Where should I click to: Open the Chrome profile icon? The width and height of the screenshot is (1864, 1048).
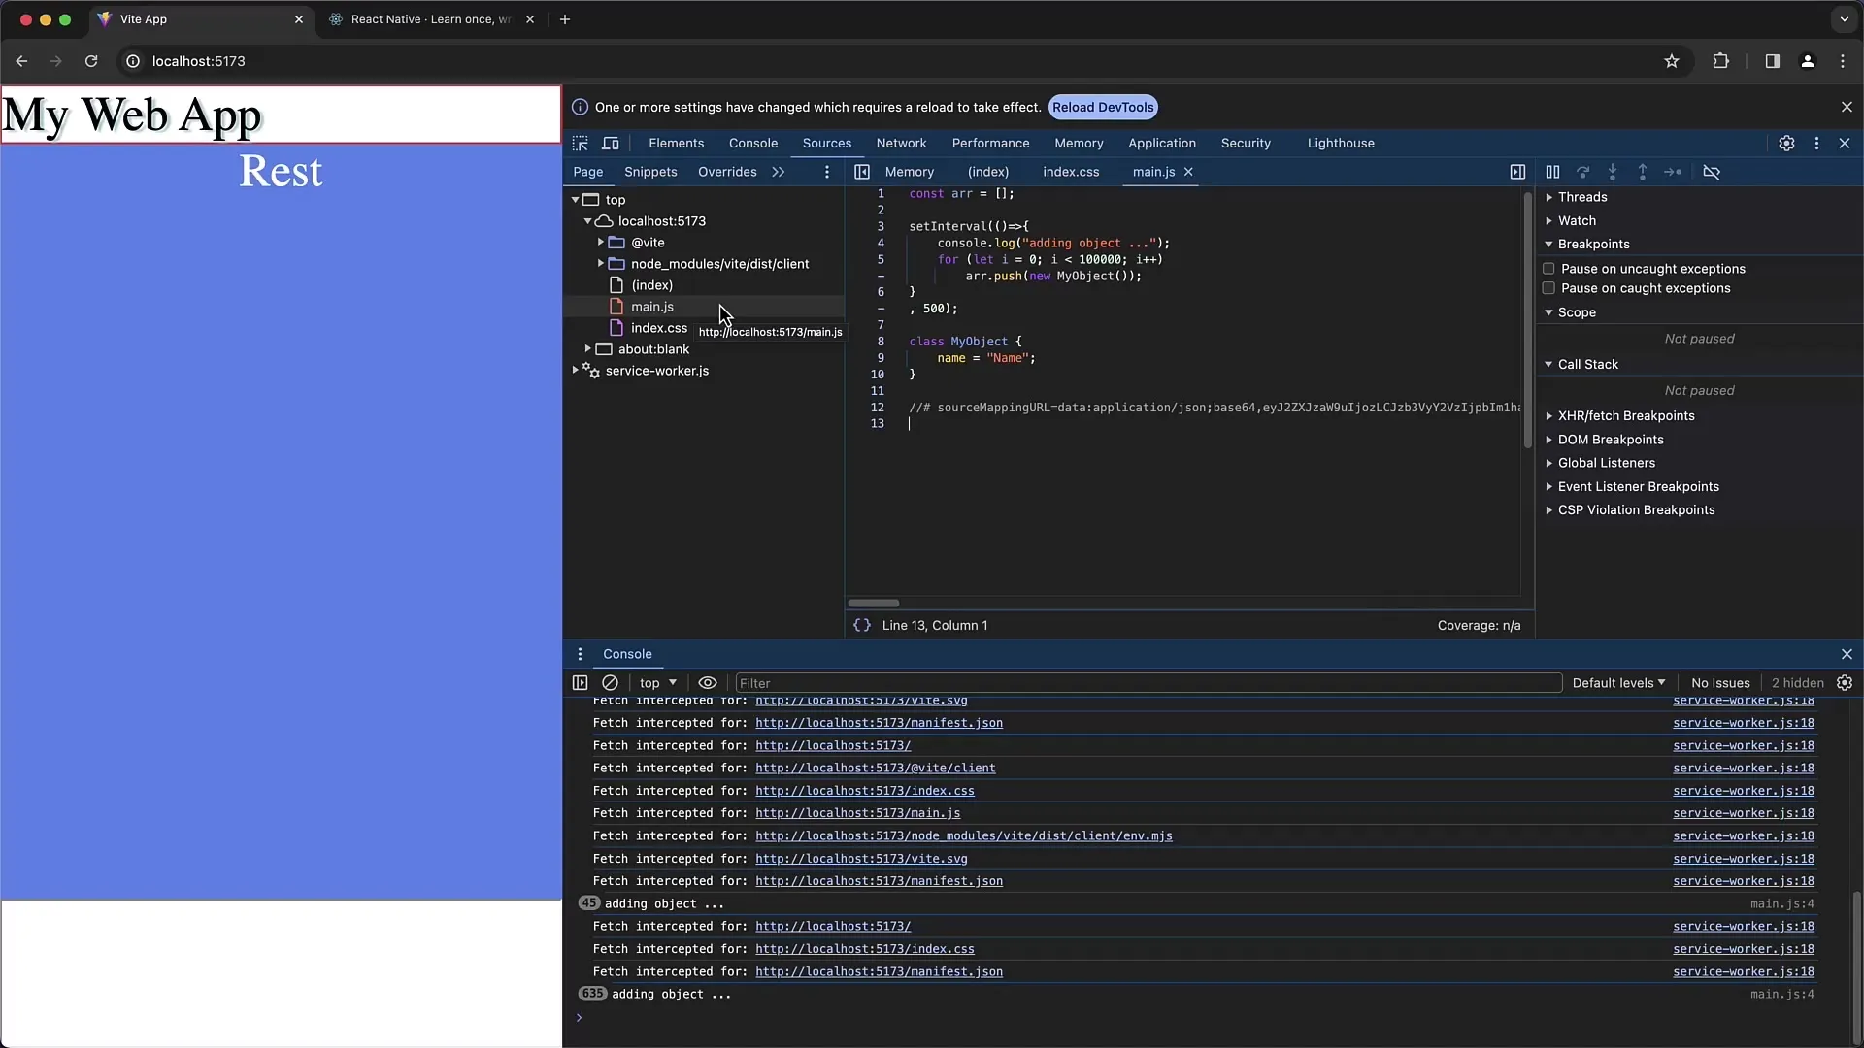tap(1807, 61)
